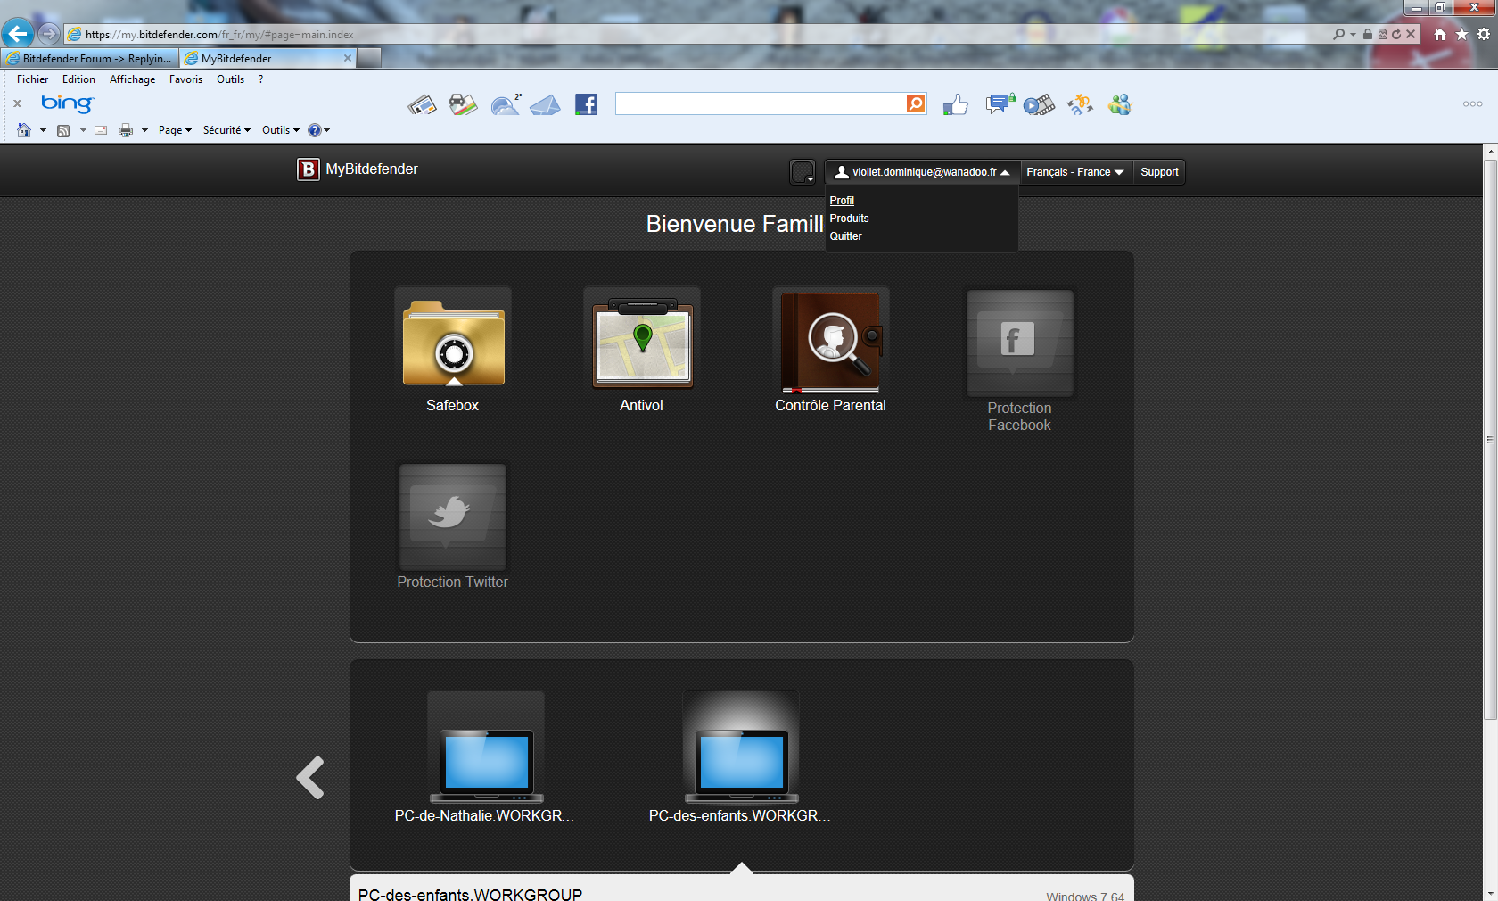Click the browser back arrow button
The image size is (1498, 901).
pos(18,34)
